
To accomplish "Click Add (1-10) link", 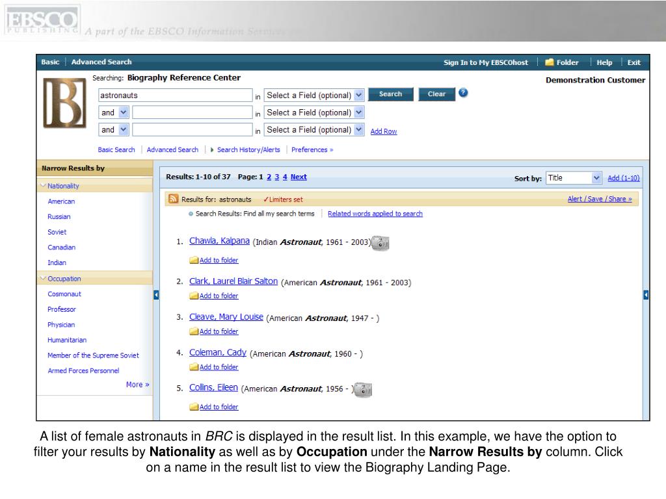I will [x=624, y=178].
